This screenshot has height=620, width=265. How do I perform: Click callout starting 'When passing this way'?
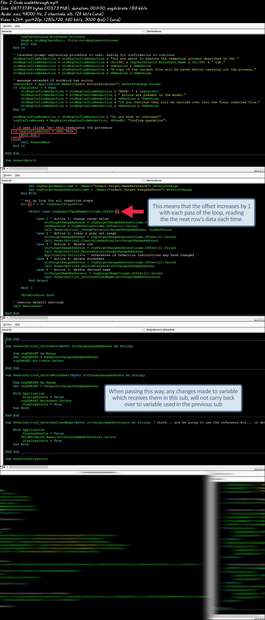173,398
